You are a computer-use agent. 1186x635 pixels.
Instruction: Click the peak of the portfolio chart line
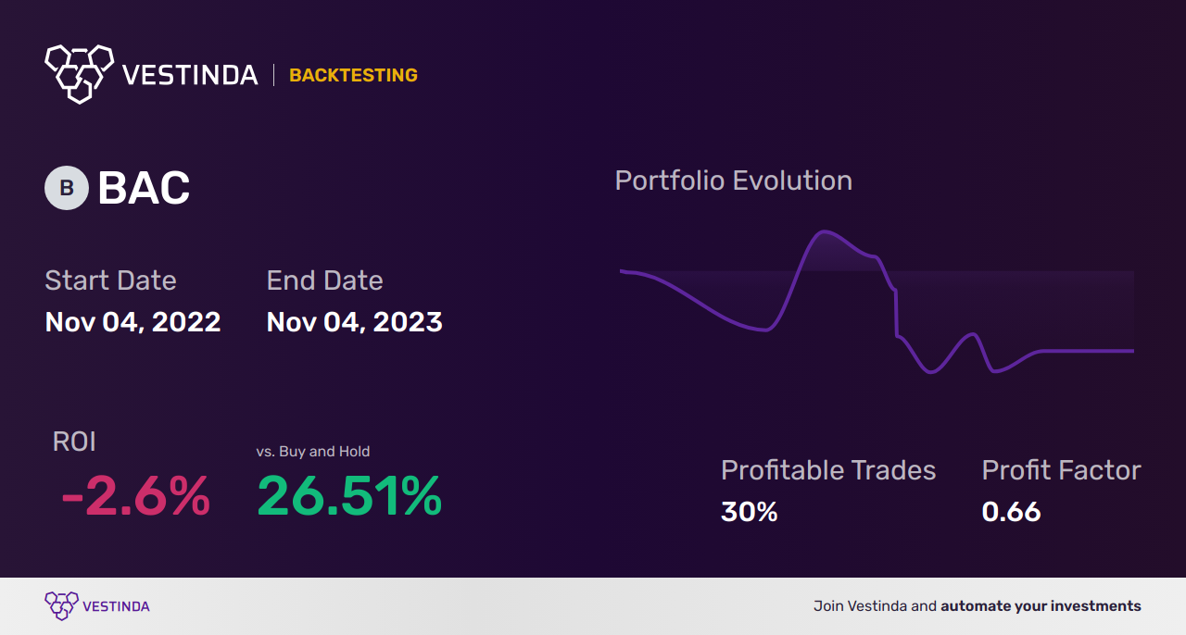pyautogui.click(x=823, y=231)
